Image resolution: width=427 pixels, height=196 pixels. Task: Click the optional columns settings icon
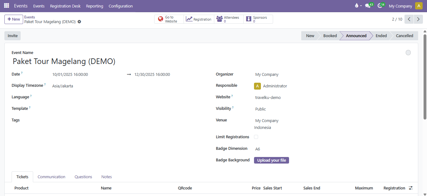point(411,188)
